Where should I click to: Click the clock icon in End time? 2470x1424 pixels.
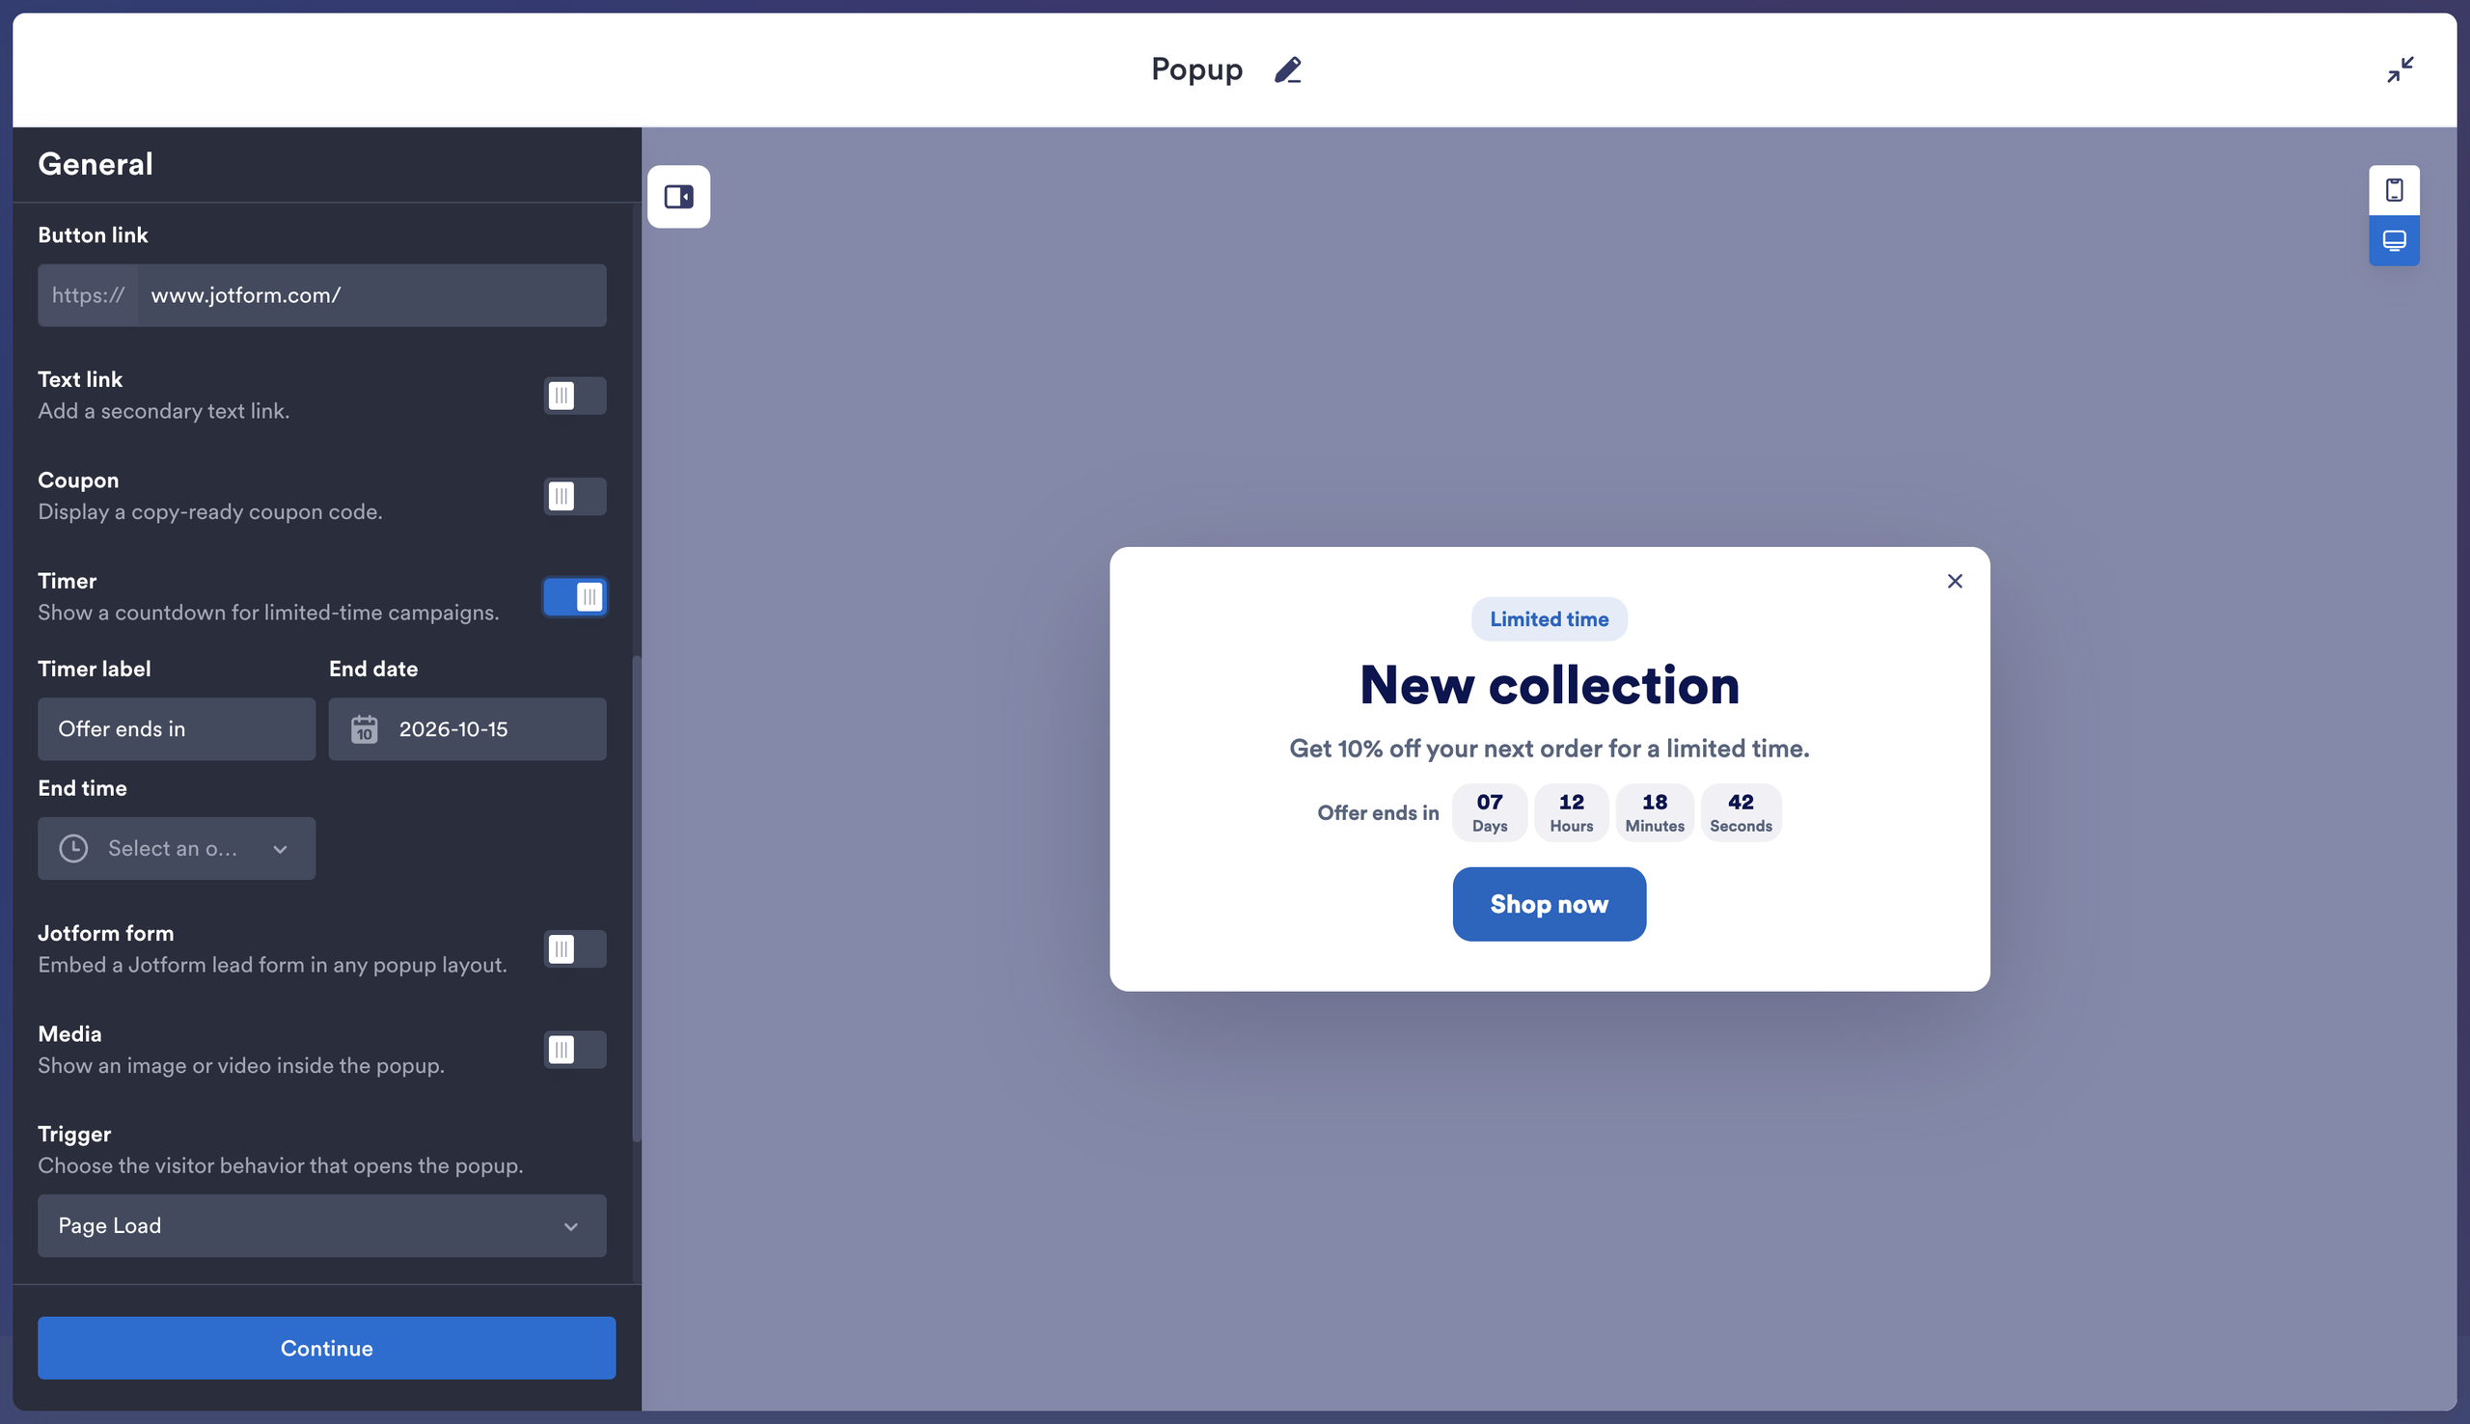tap(73, 848)
